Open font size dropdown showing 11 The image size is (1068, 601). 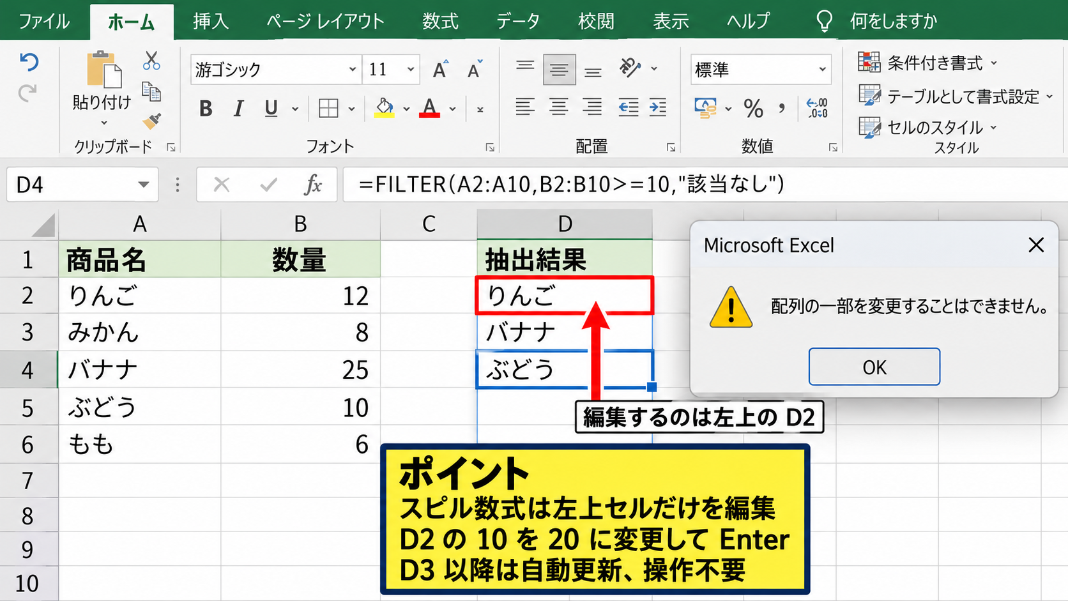click(x=411, y=69)
